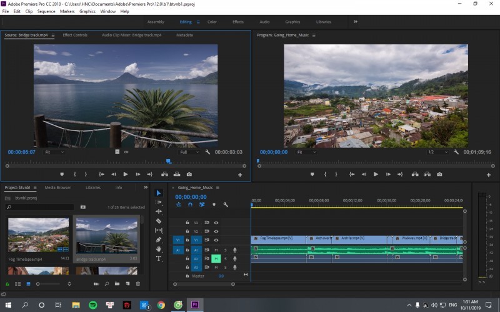The width and height of the screenshot is (500, 312).
Task: Open timeline display settings wrench
Action: pos(226,205)
